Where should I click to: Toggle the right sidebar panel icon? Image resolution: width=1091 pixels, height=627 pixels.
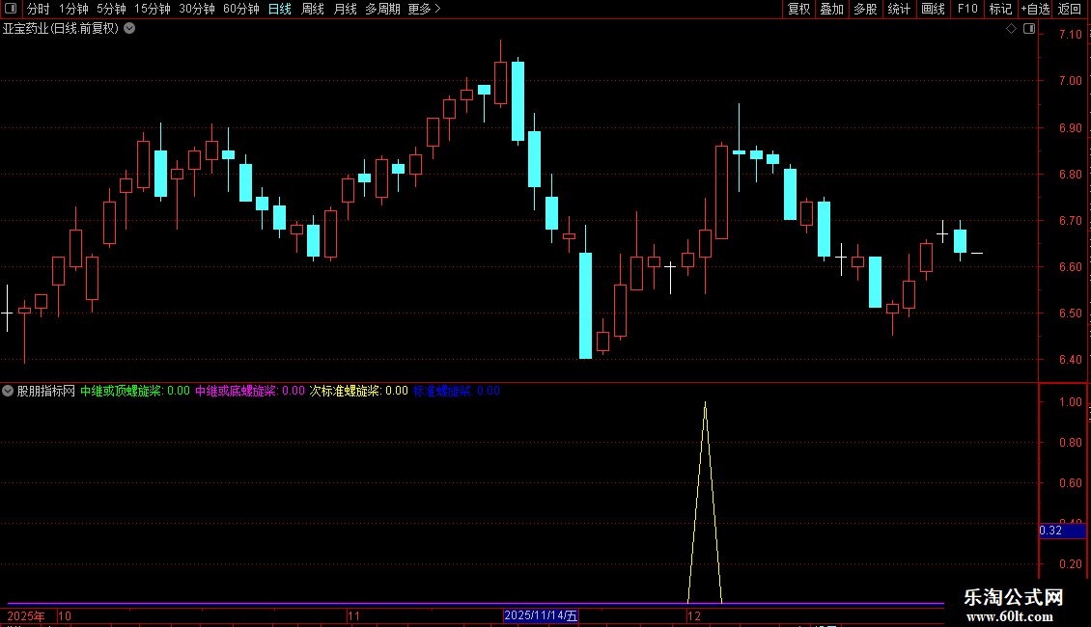(x=1029, y=29)
